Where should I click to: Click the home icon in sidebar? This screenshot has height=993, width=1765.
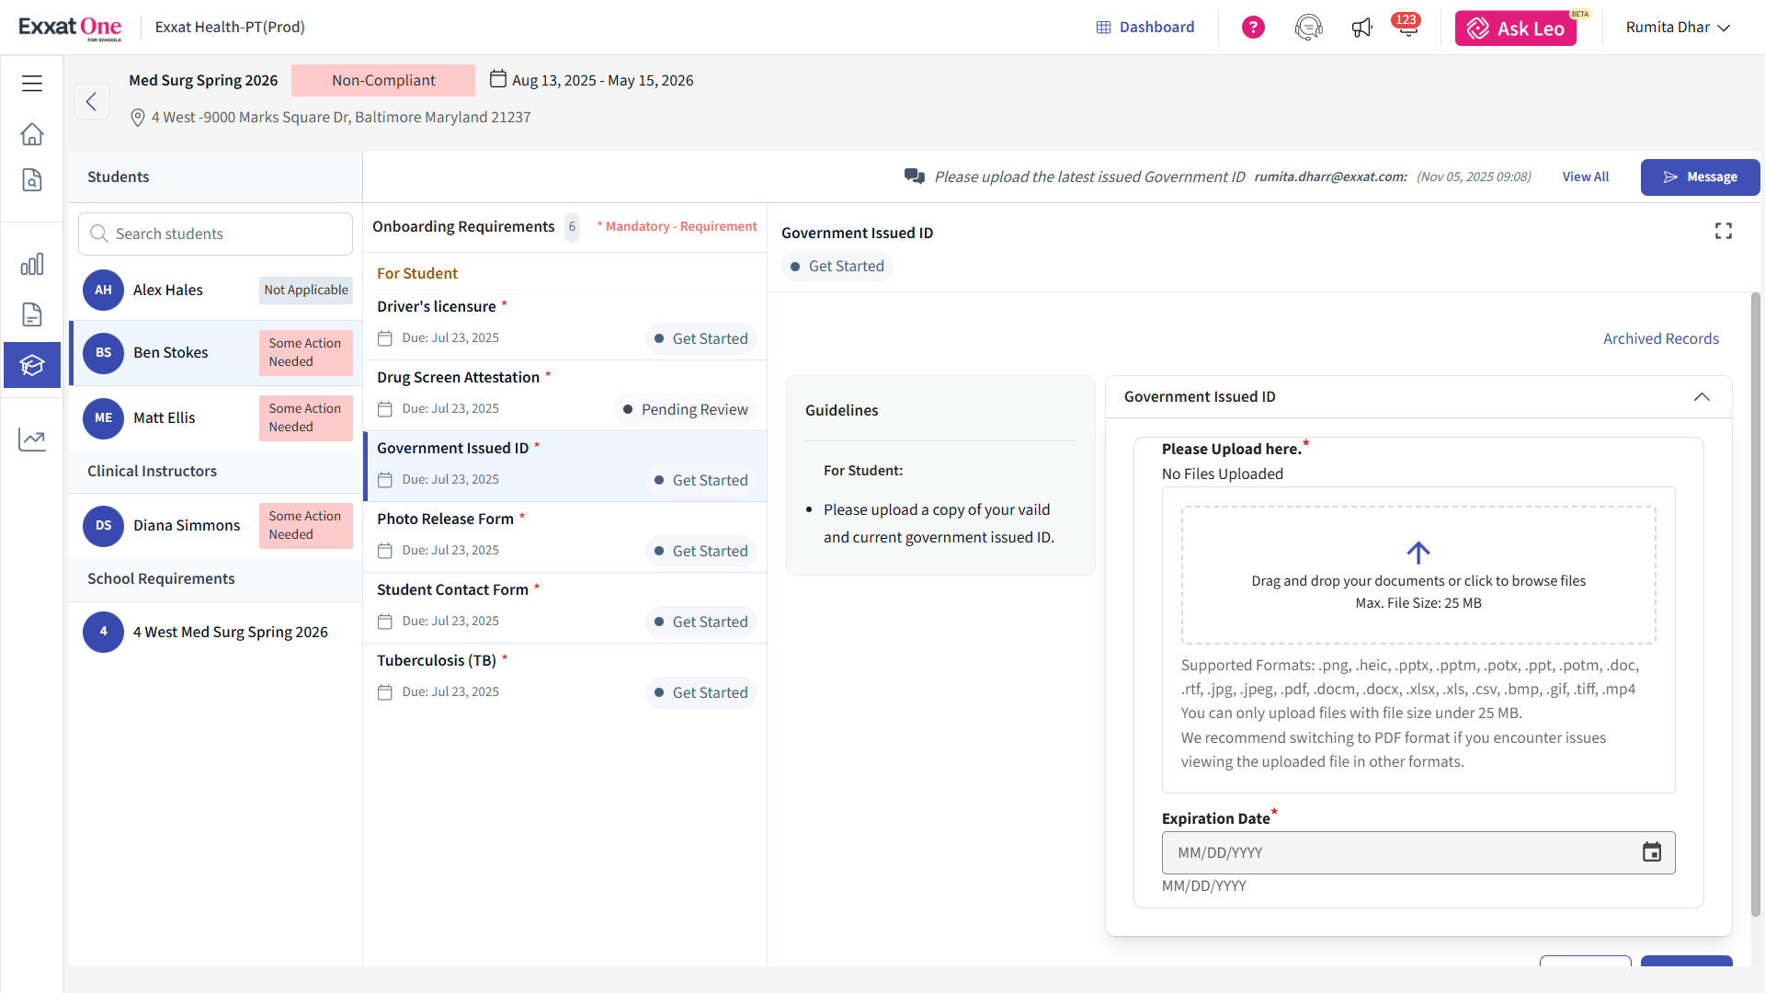tap(32, 134)
